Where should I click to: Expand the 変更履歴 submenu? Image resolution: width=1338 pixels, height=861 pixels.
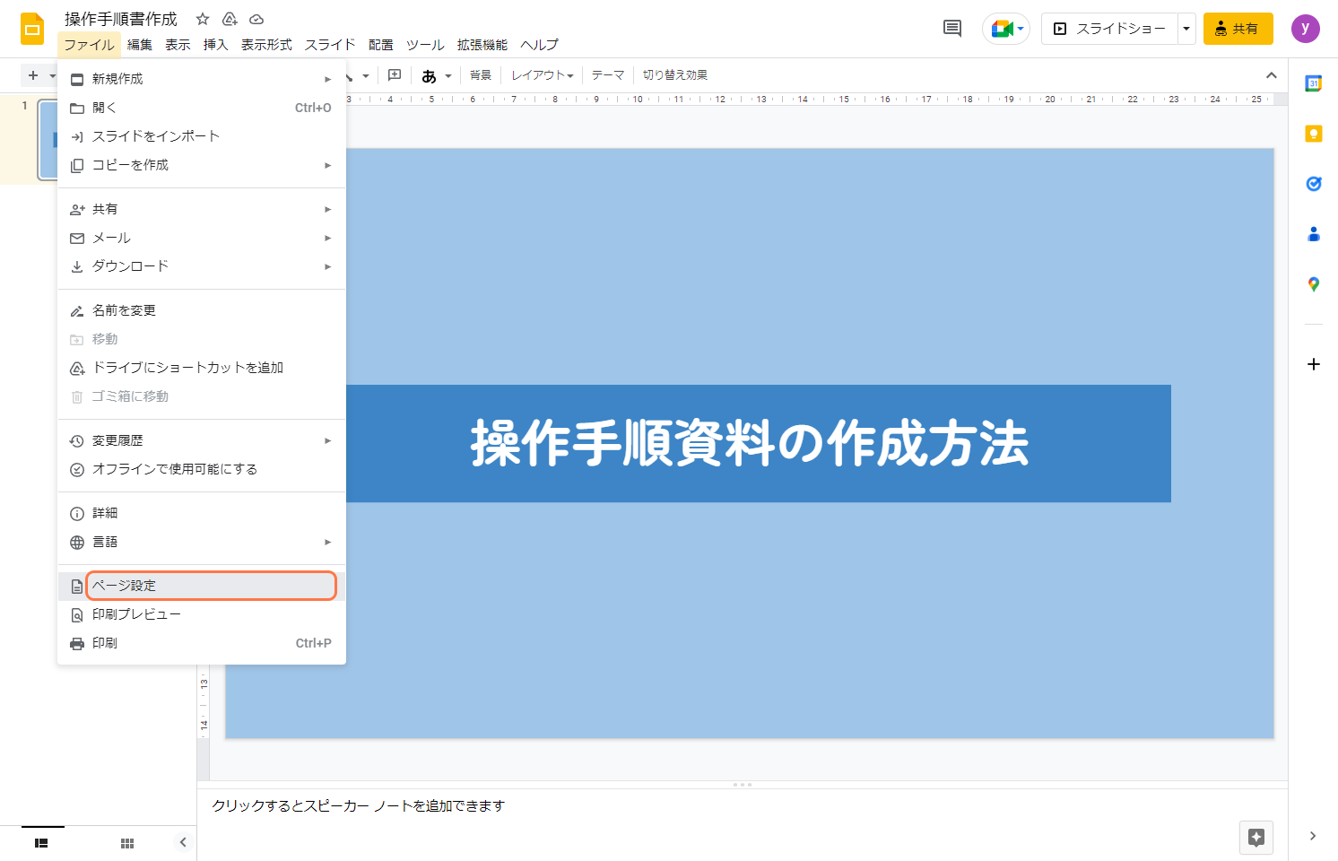pos(202,440)
